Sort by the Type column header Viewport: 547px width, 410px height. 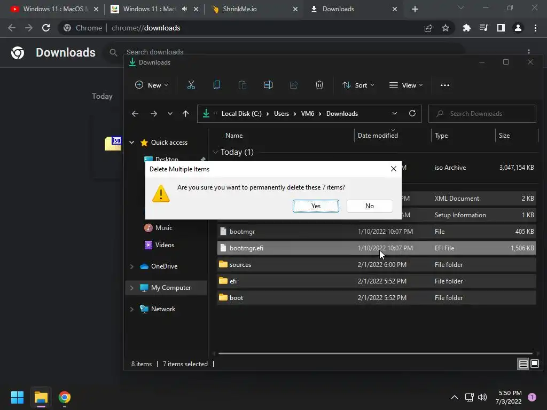click(441, 135)
